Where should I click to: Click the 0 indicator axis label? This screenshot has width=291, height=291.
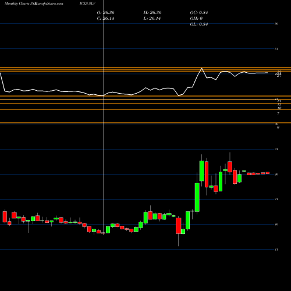278,127
